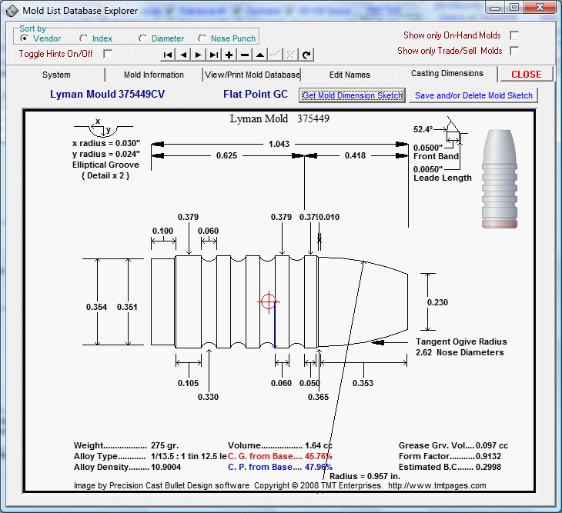Select Index sort option

pyautogui.click(x=96, y=38)
